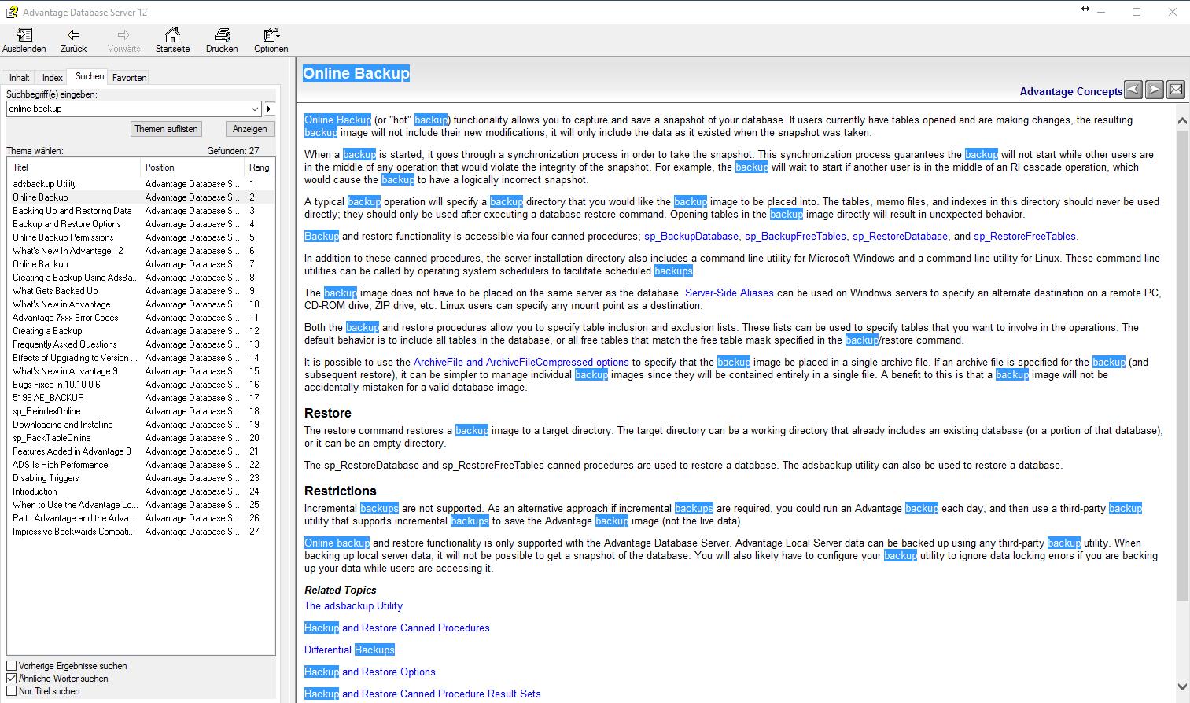Click the Advantage Database Server title icon
Image resolution: width=1190 pixels, height=703 pixels.
(x=11, y=12)
